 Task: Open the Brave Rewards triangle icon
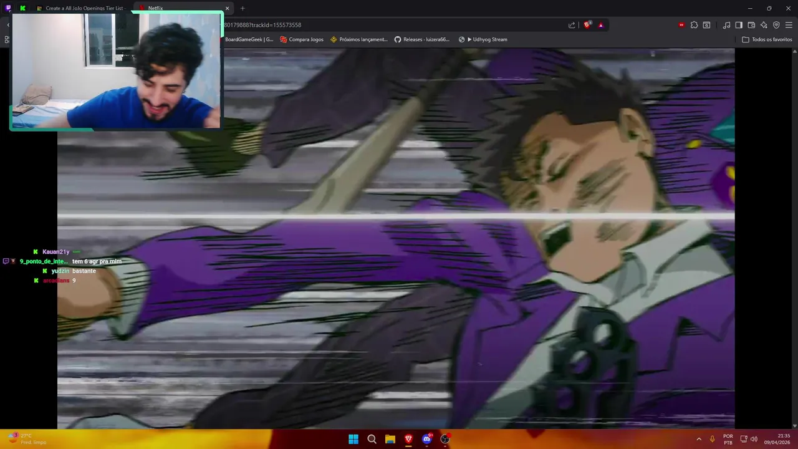pyautogui.click(x=601, y=25)
